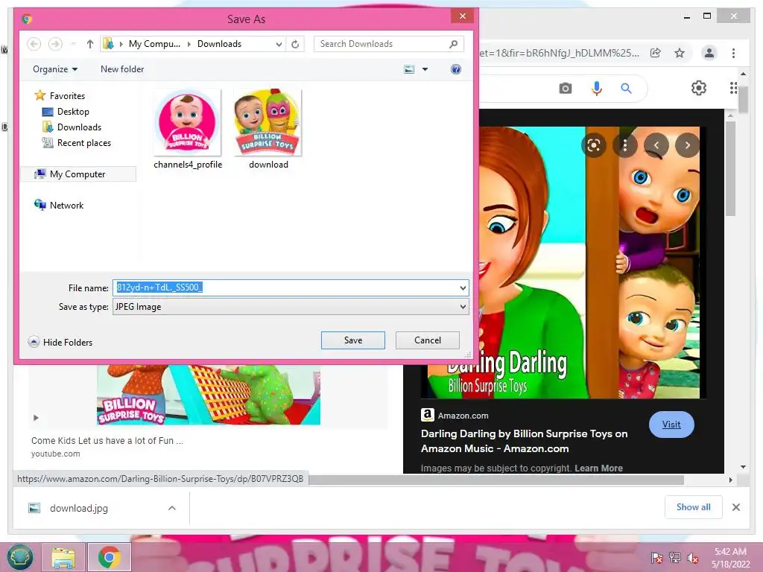The width and height of the screenshot is (763, 572).
Task: Expand the File name history dropdown
Action: pos(463,288)
